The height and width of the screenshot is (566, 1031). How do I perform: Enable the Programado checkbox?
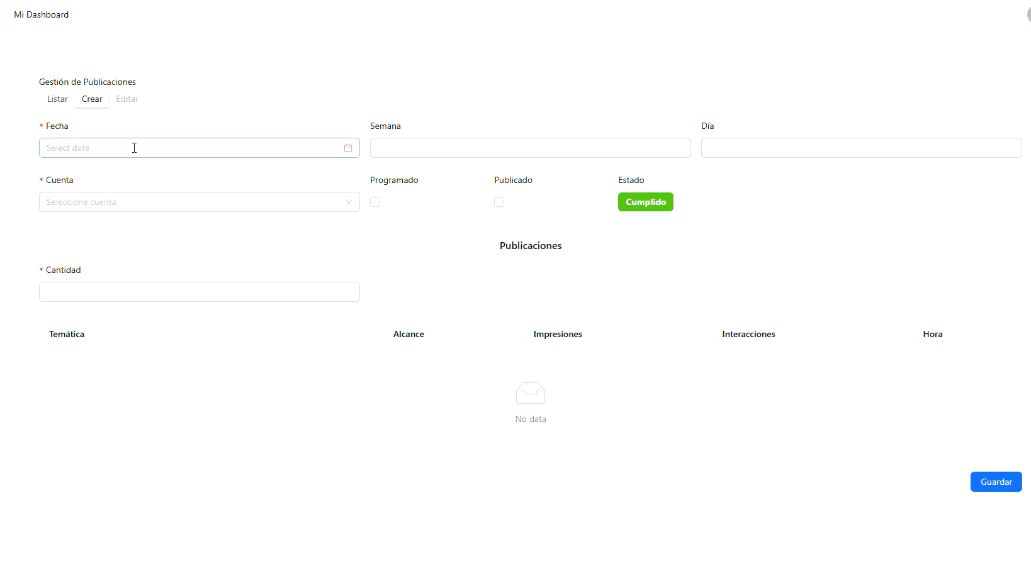[x=375, y=202]
